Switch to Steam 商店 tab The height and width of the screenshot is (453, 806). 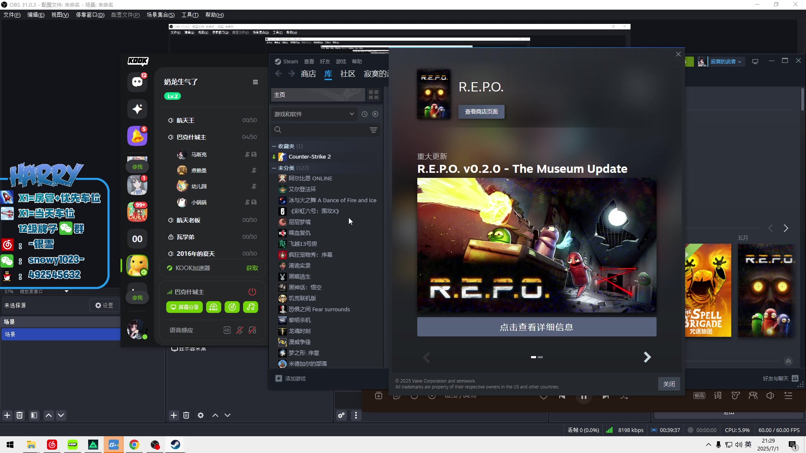click(309, 74)
